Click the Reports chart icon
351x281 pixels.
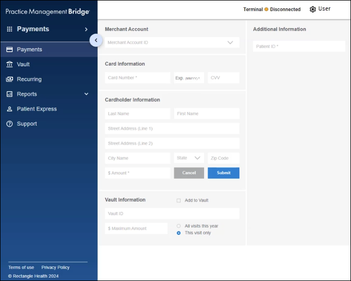(10, 94)
